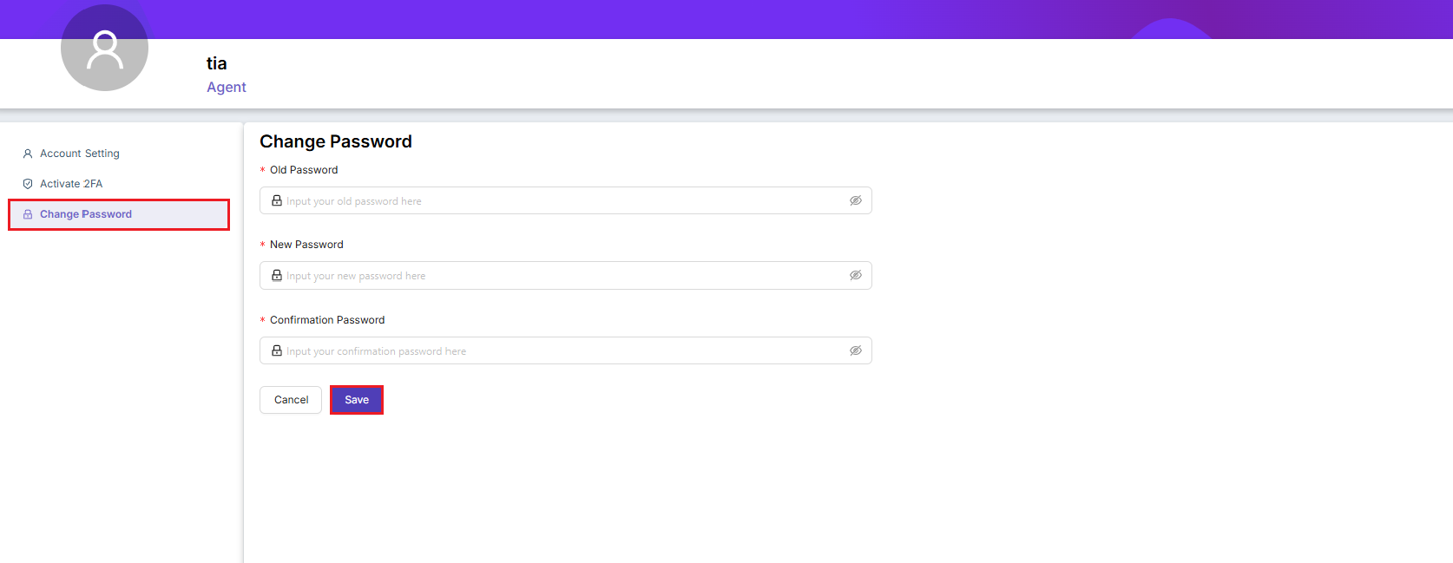Focus the Old Password input field

pos(564,200)
